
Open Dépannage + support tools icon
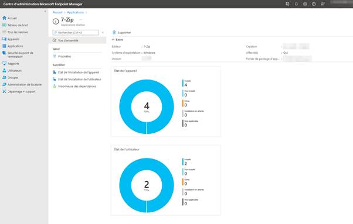[x=4, y=92]
